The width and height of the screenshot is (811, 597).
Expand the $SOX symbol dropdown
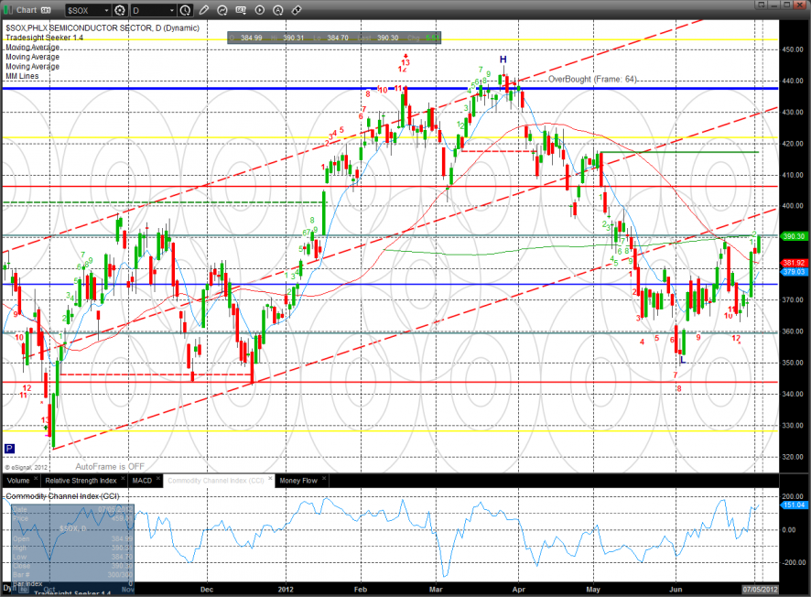coord(106,10)
